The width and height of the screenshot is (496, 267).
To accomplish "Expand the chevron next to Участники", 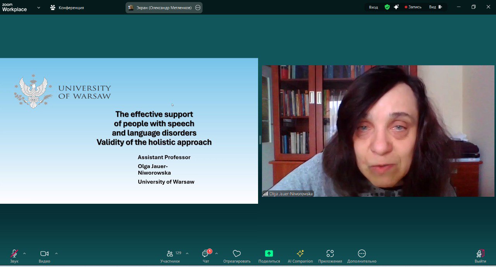I will pos(187,254).
